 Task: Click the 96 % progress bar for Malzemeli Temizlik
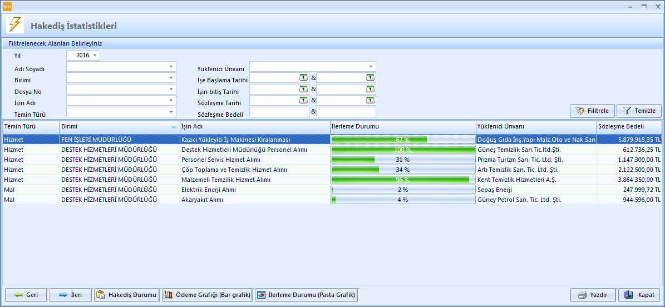(x=402, y=180)
